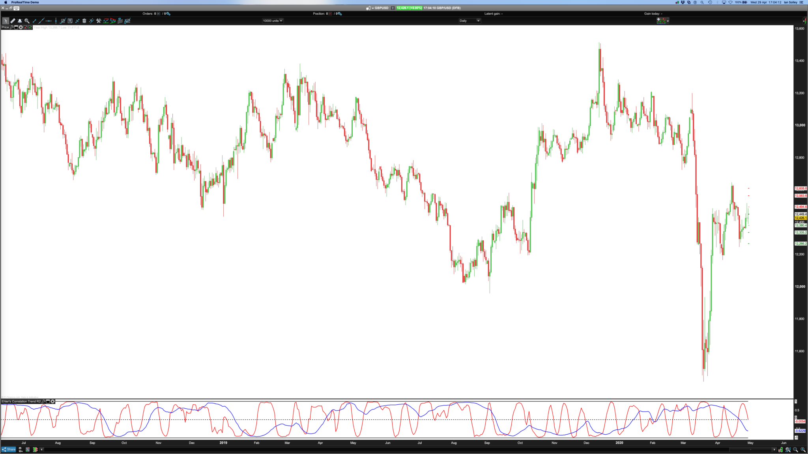This screenshot has height=454, width=808.
Task: Toggle Ehler's indicator panel maximize box
Action: (x=48, y=401)
